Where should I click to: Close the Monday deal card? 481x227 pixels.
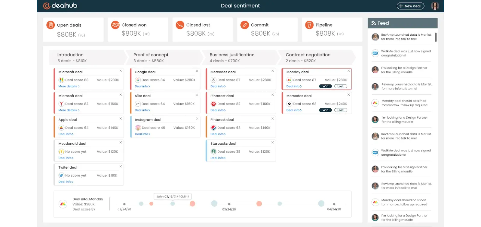348,71
